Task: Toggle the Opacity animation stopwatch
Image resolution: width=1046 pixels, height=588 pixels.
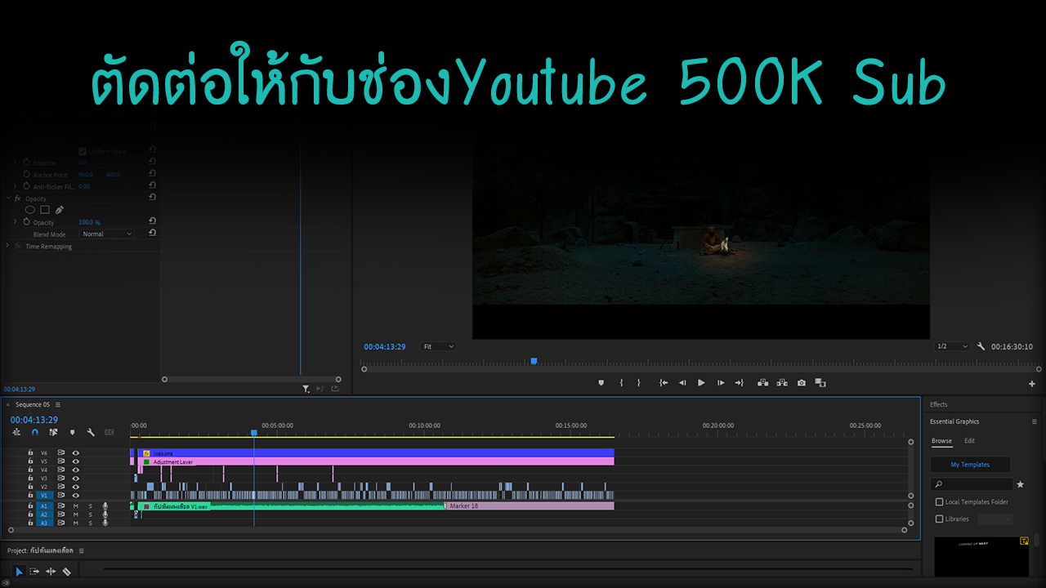Action: pyautogui.click(x=26, y=222)
